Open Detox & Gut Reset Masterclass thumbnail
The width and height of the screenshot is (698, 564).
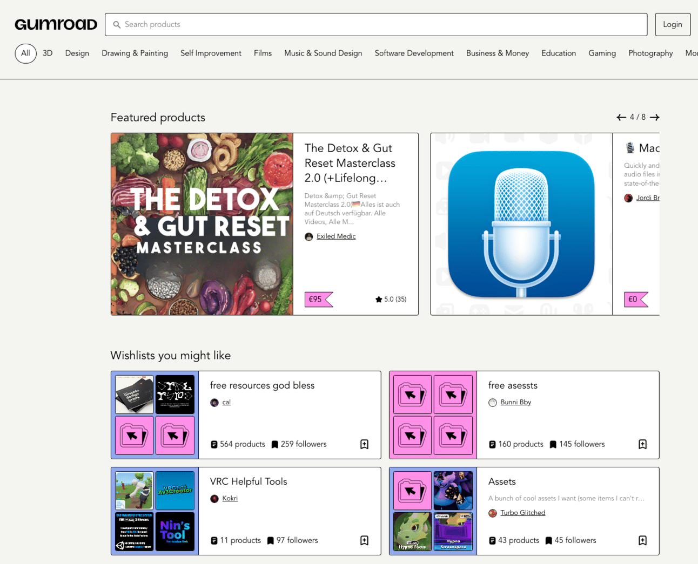202,224
